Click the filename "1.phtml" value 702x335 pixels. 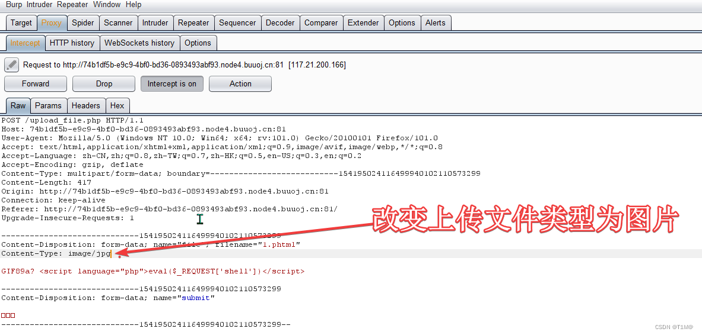279,244
